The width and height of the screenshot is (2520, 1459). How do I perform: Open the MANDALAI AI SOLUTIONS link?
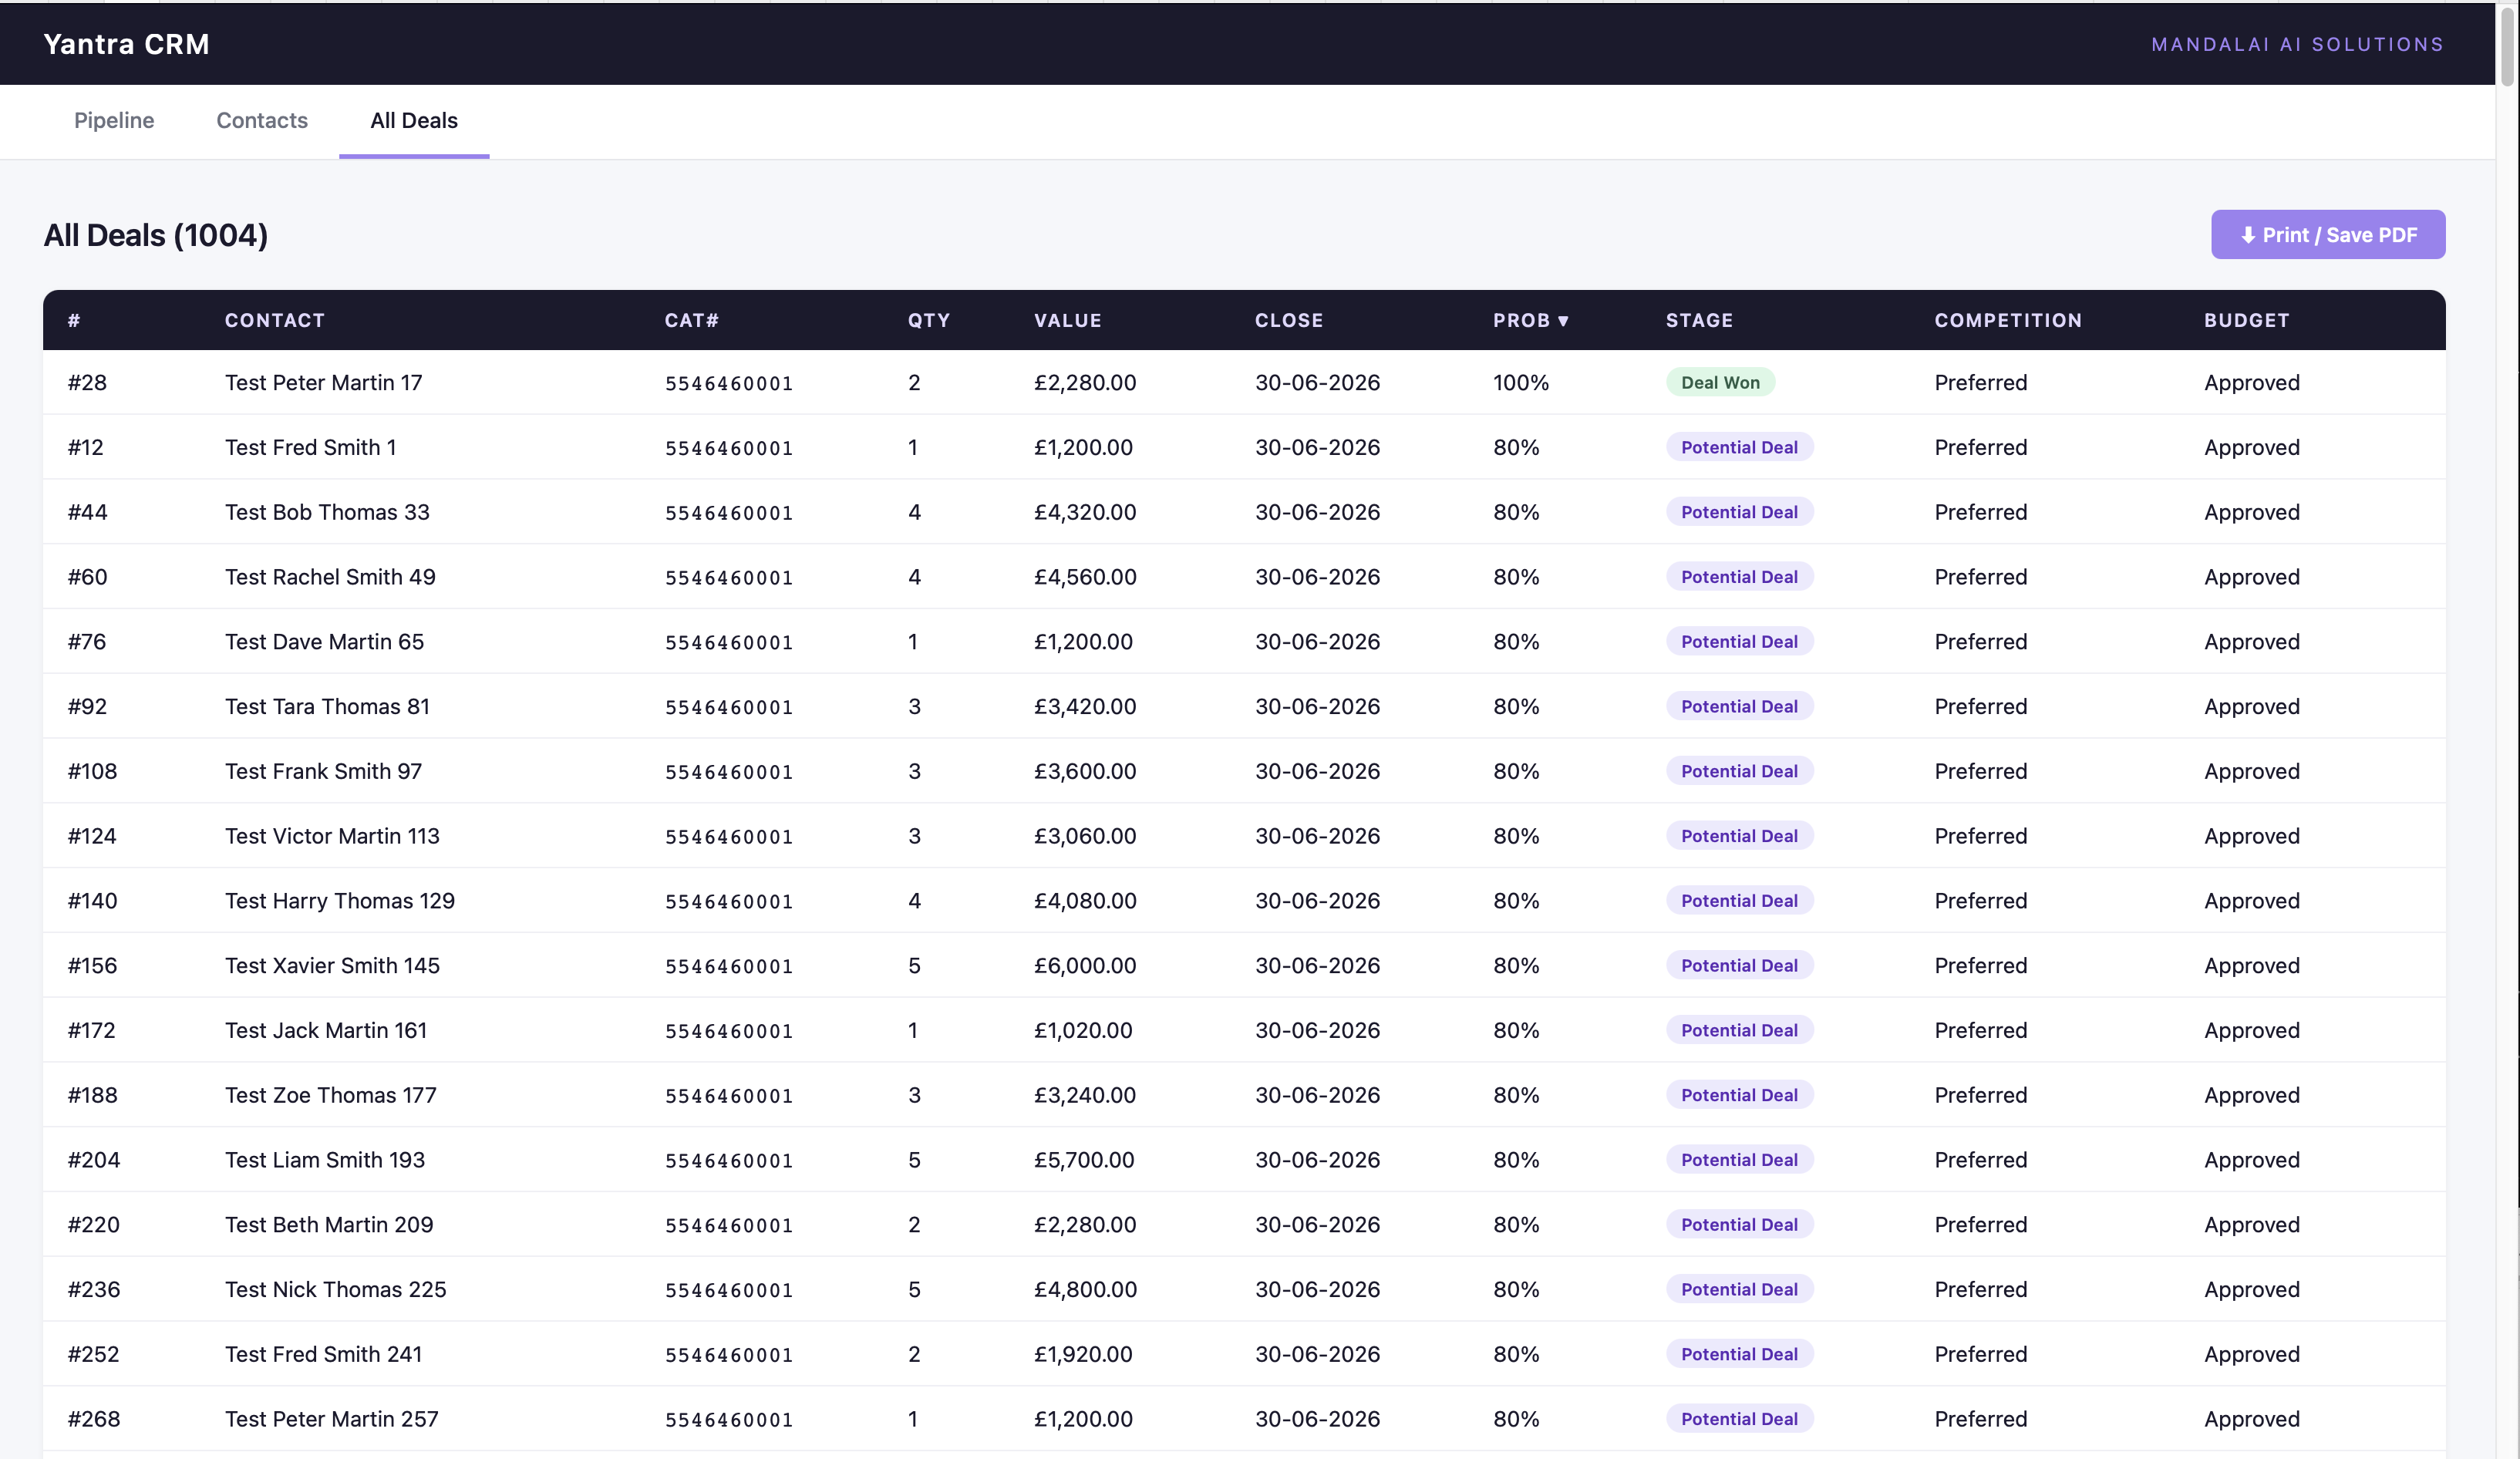(x=2297, y=43)
